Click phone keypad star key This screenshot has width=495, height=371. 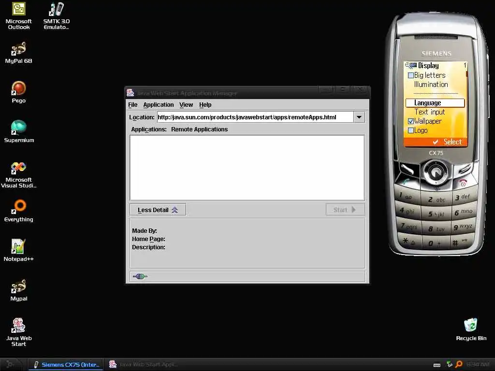click(x=408, y=242)
